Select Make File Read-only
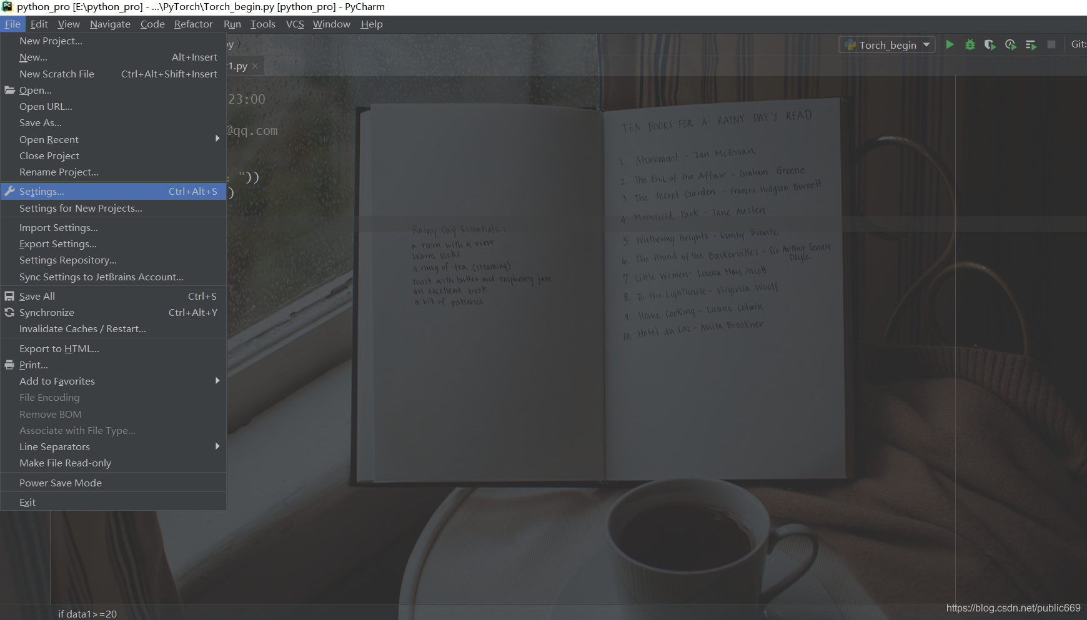This screenshot has height=620, width=1087. coord(113,463)
